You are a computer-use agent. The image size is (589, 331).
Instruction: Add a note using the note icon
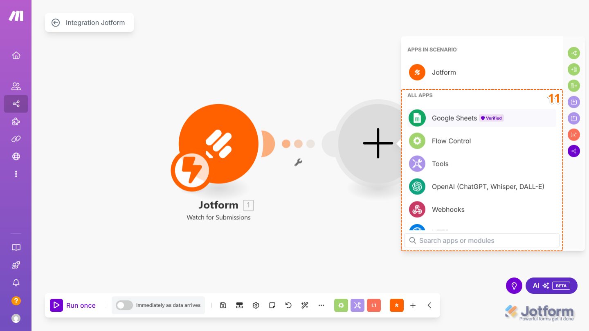pos(272,305)
